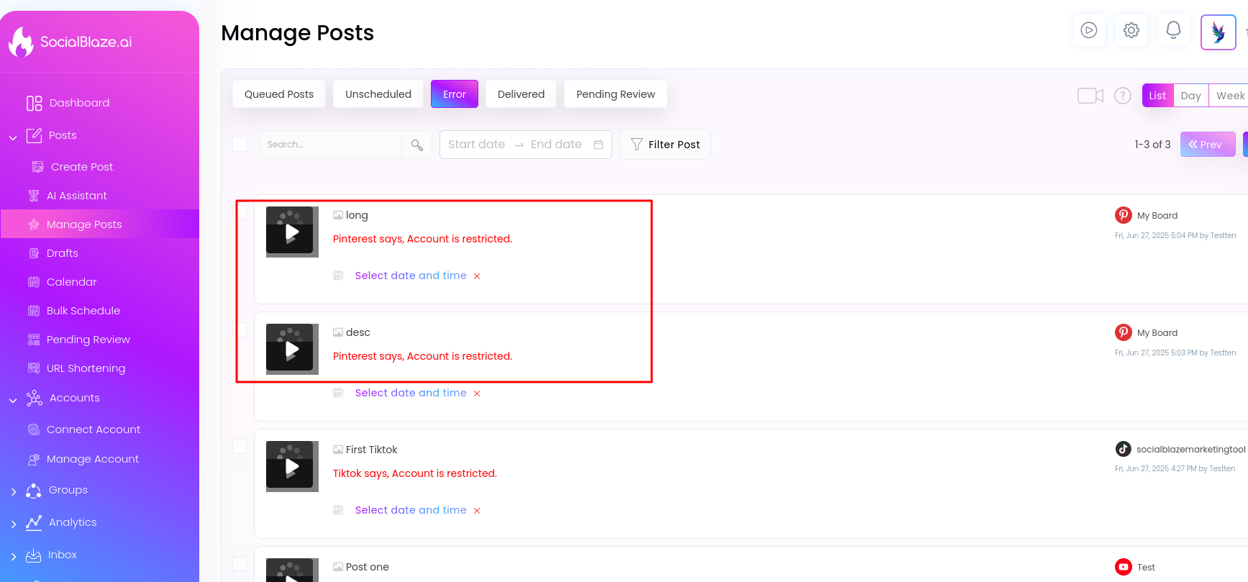Select date and time for First Tiktok

[411, 510]
